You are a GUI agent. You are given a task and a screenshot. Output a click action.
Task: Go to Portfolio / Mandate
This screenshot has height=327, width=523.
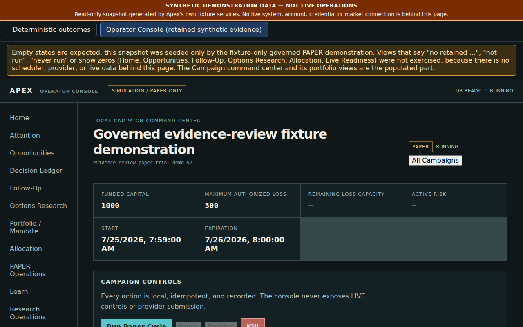pos(25,227)
